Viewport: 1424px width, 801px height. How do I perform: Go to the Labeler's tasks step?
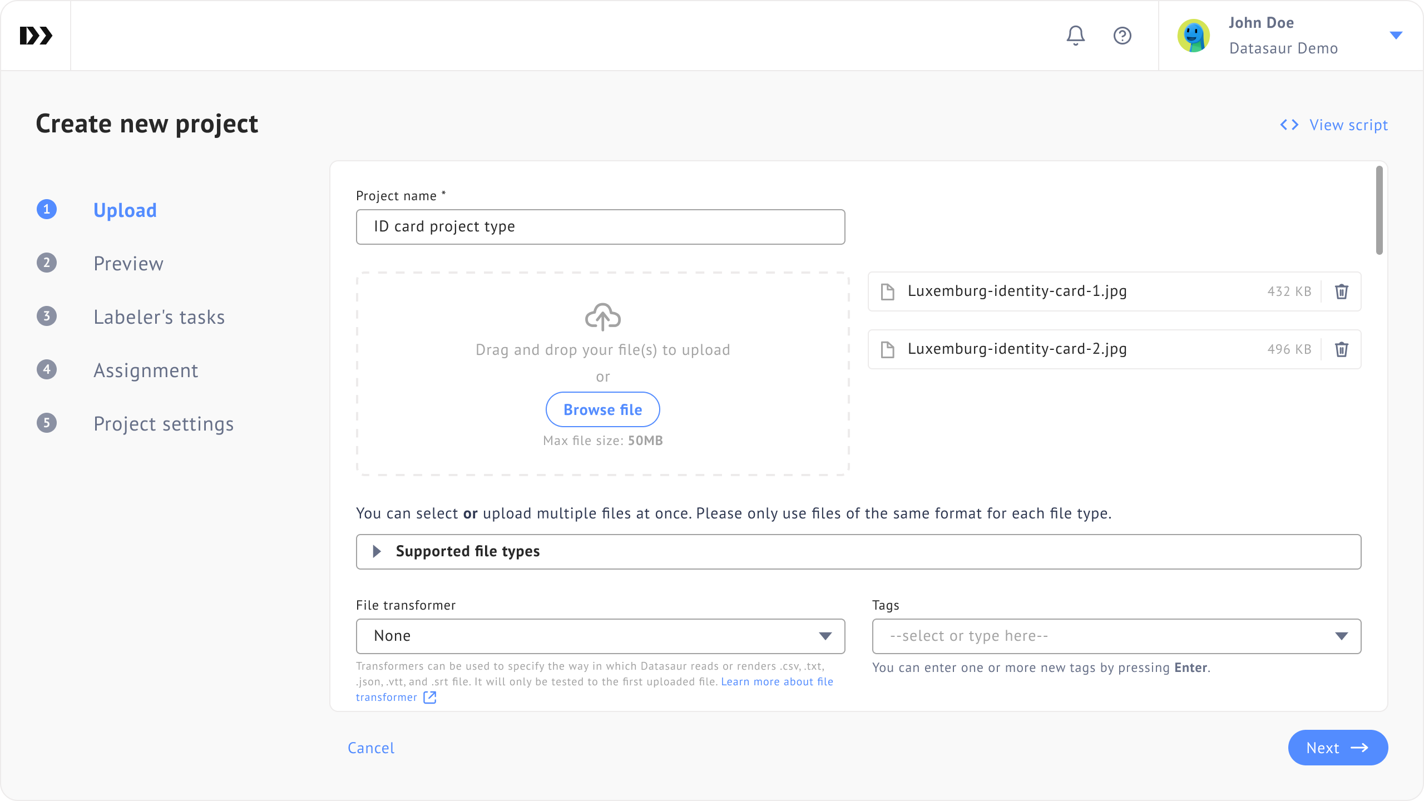(159, 317)
